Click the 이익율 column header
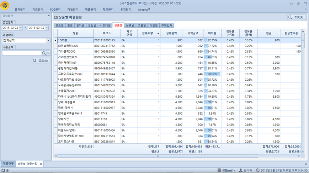The width and height of the screenshot is (309, 173). point(212,33)
